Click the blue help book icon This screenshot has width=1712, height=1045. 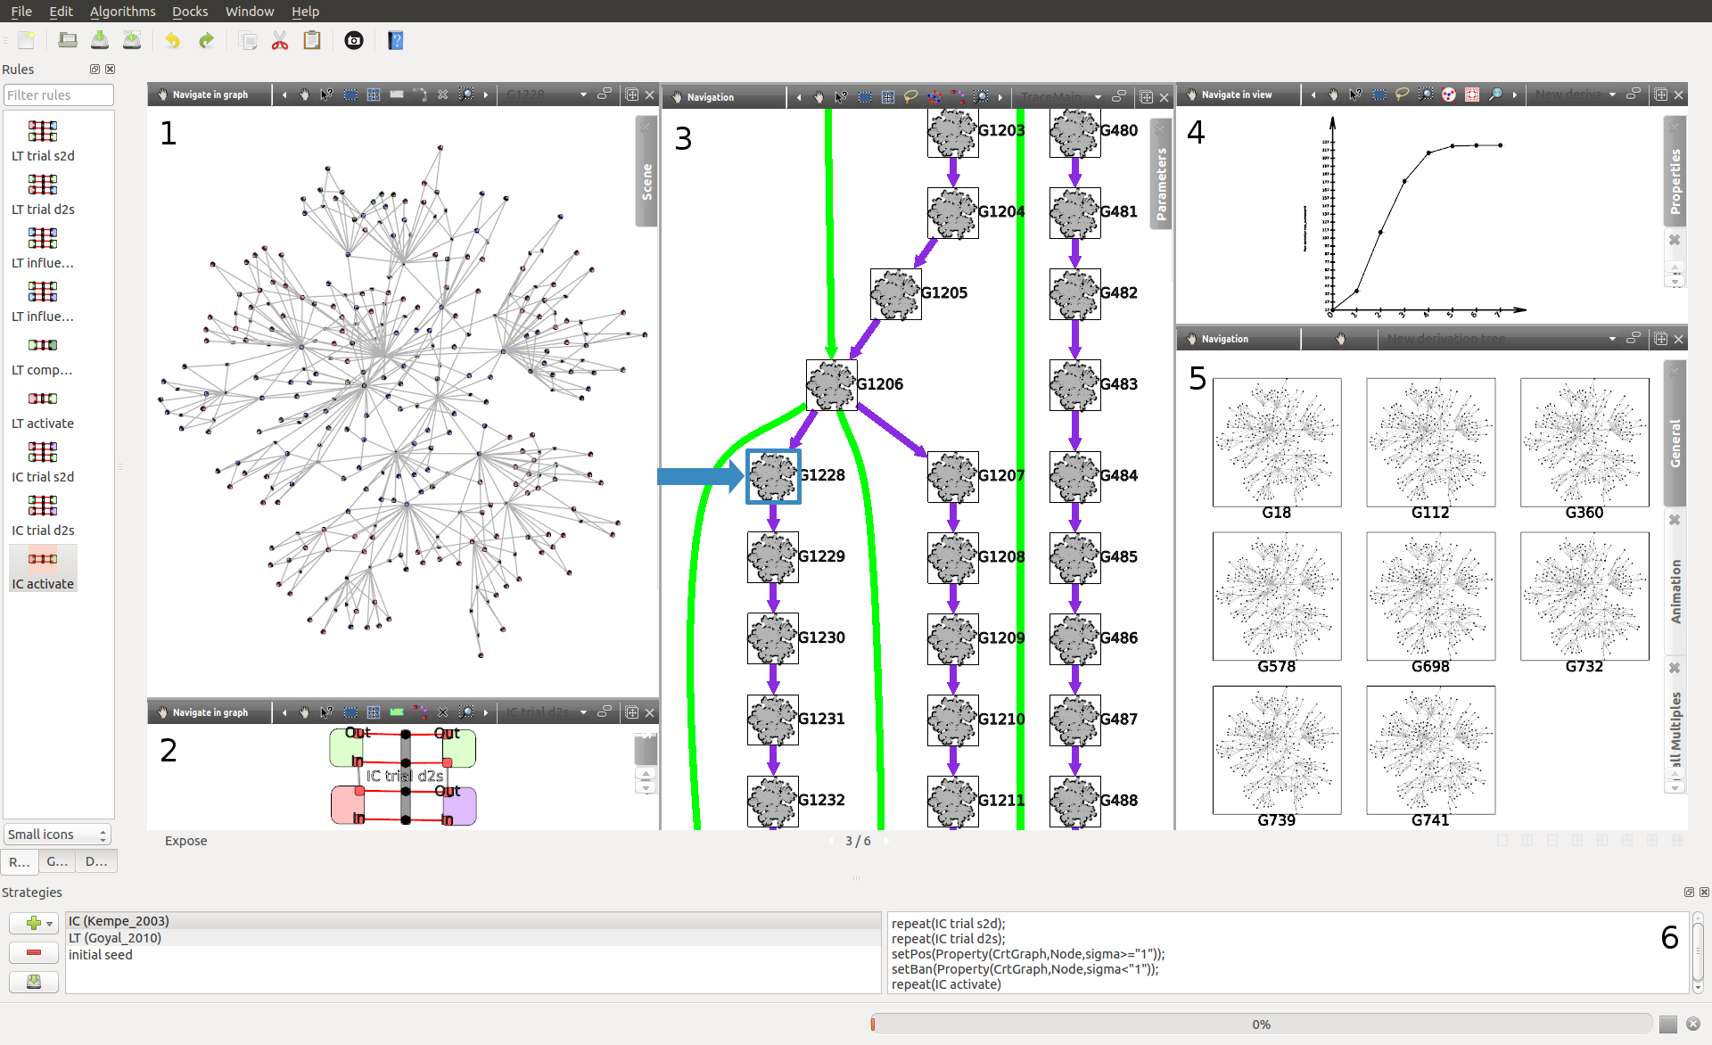[x=396, y=40]
